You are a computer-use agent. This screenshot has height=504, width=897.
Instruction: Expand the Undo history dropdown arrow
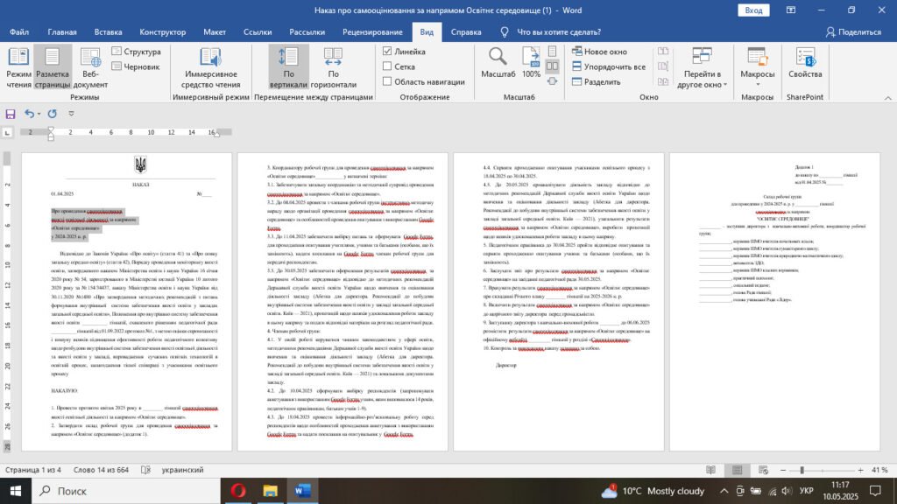pos(40,114)
